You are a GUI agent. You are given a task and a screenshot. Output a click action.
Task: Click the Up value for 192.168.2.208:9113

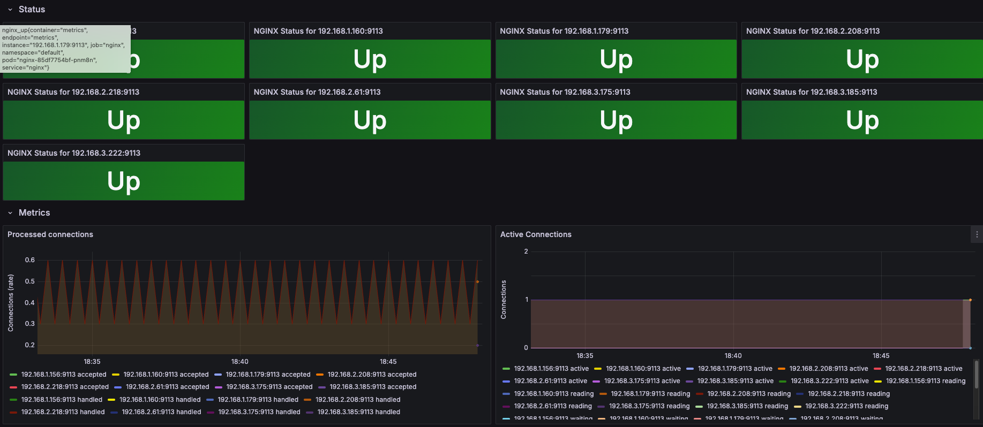click(x=862, y=59)
